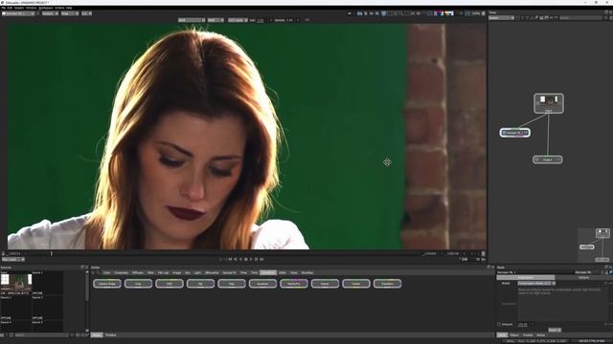The image size is (613, 344).
Task: Open the Session menu
Action: (19, 8)
